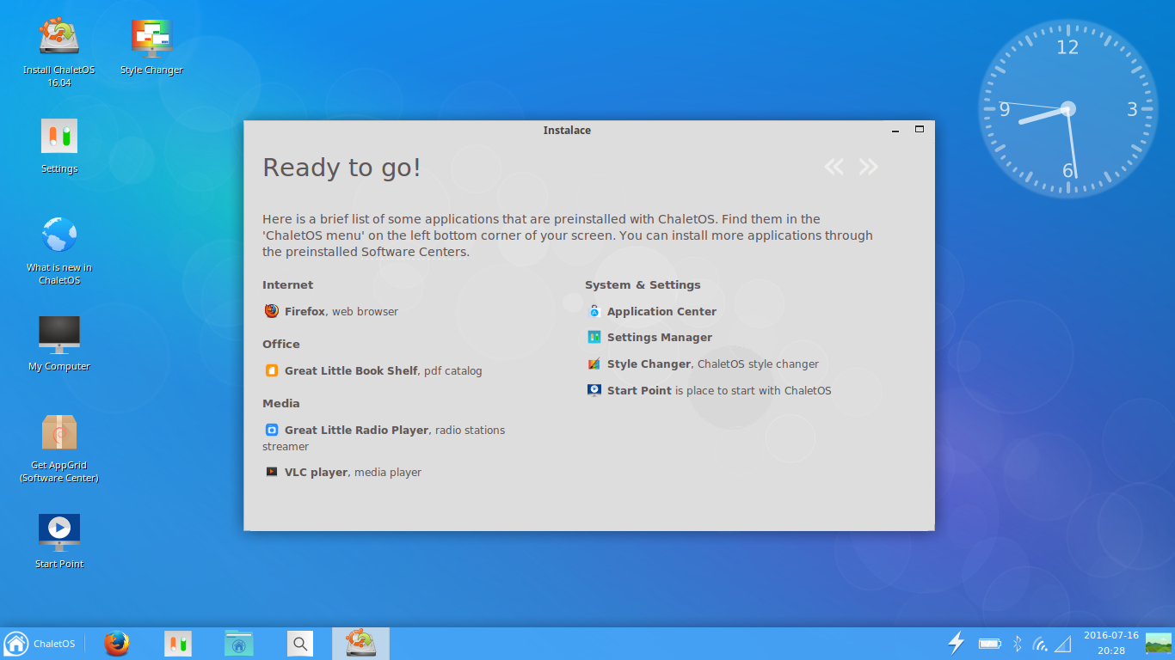Click the Great Little Book Shelf icon
Screen dimensions: 1175x660
pyautogui.click(x=272, y=370)
